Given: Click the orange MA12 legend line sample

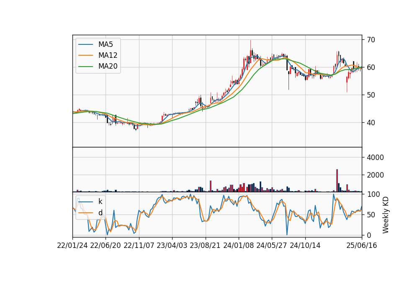Looking at the screenshot, I should (85, 55).
